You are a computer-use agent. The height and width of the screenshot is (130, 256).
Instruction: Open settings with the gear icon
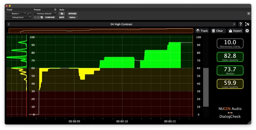247,31
